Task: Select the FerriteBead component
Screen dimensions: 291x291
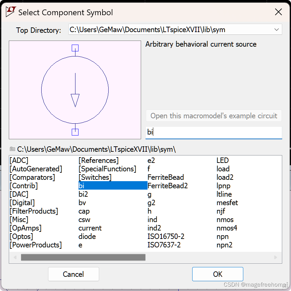Action: pyautogui.click(x=165, y=177)
